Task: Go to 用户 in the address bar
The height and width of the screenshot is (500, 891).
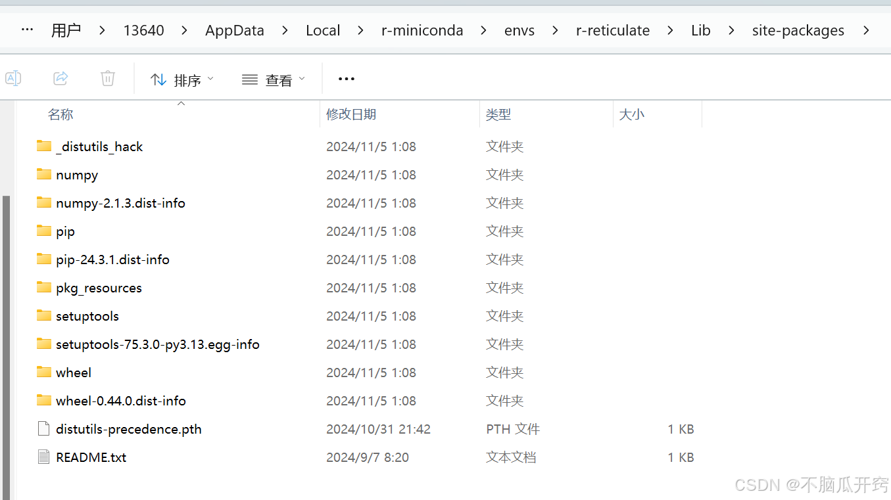Action: click(x=66, y=30)
